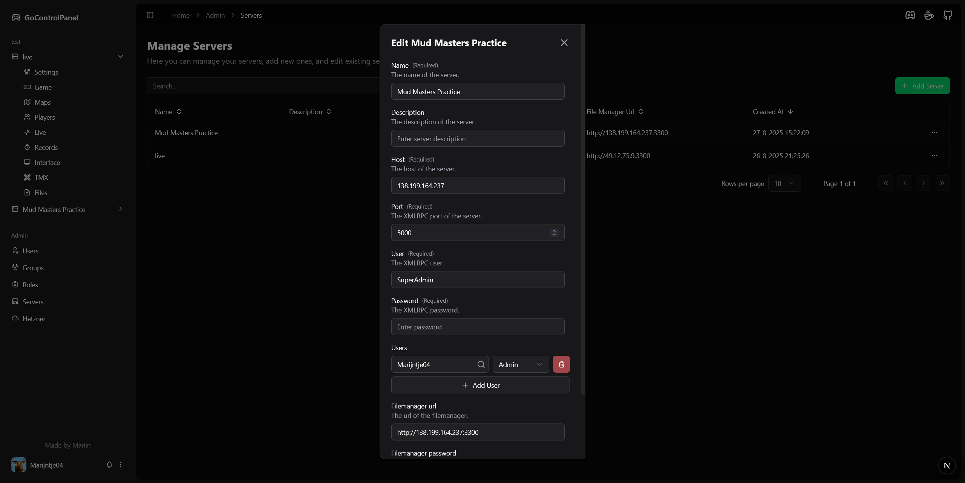Click Admin breadcrumb link

coord(215,15)
